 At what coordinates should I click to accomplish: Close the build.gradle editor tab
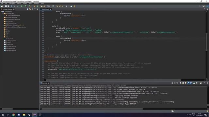coord(51,9)
